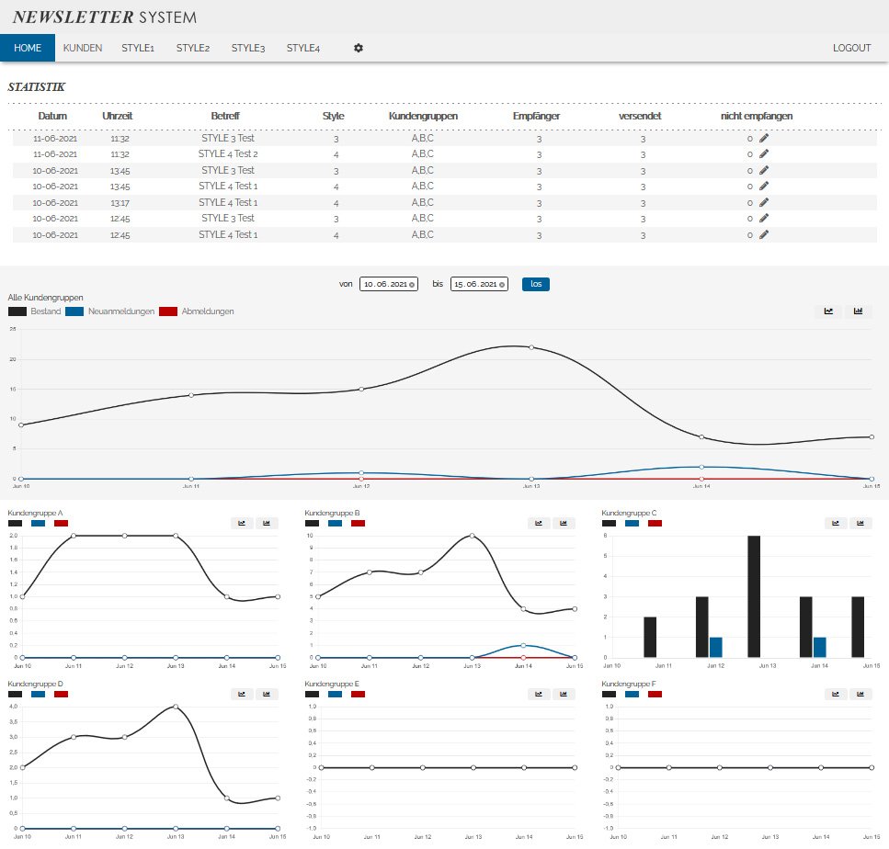The width and height of the screenshot is (889, 849).
Task: Go to the Kunden menu item
Action: (x=83, y=48)
